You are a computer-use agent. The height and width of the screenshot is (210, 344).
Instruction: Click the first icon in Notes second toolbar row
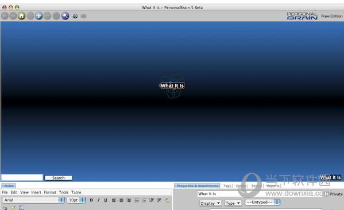click(5, 208)
